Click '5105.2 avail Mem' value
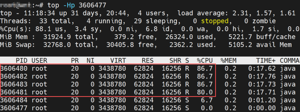Viewport: 300px width, 112px height. [260, 45]
